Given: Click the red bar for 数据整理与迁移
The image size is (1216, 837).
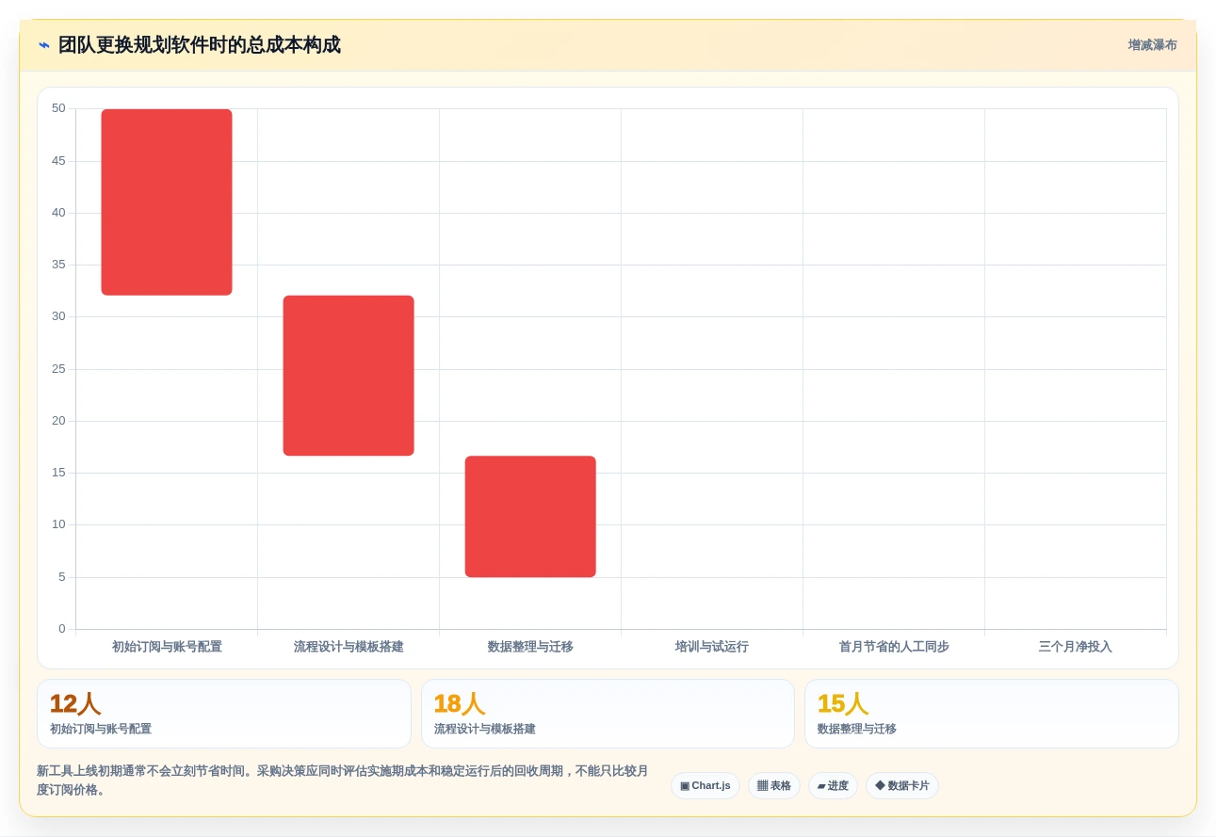Looking at the screenshot, I should point(530,517).
